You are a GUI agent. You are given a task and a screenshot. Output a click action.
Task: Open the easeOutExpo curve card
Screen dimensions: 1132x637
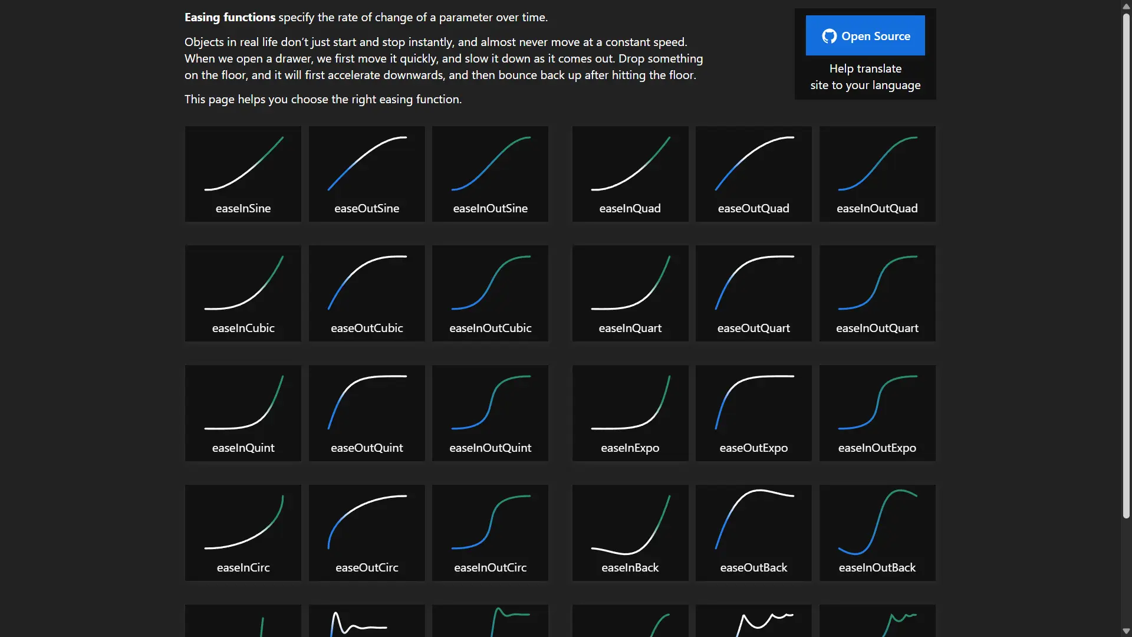[x=753, y=413]
